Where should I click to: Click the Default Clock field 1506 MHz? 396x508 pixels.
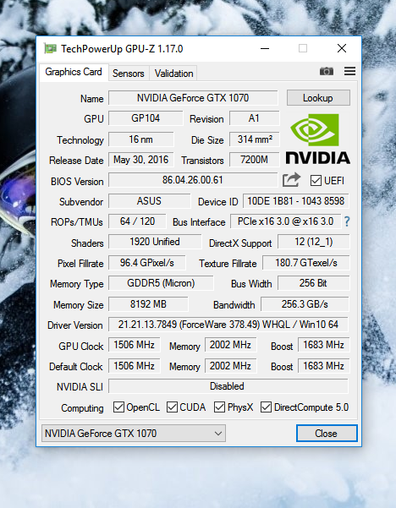point(134,366)
